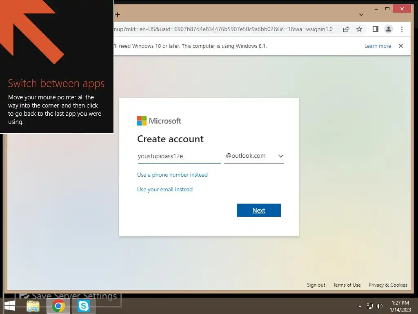Open the volume speaker tray icon

point(380,306)
